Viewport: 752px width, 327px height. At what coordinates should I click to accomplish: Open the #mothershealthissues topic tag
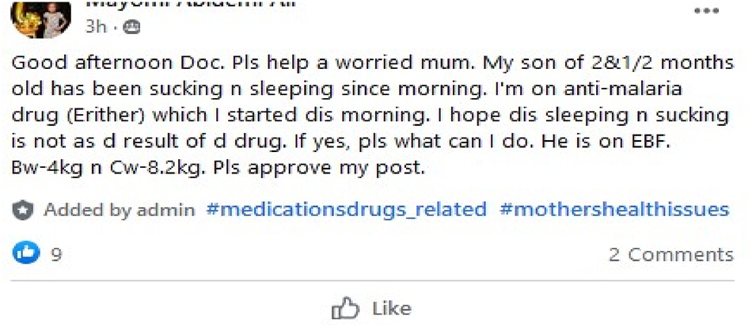click(614, 210)
